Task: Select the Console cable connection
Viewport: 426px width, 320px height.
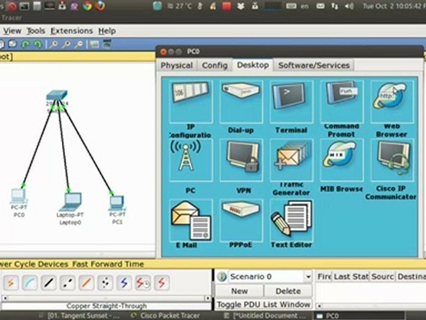Action: coord(30,283)
